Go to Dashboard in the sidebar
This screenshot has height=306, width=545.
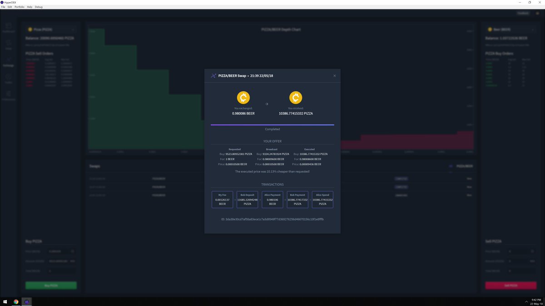[9, 28]
